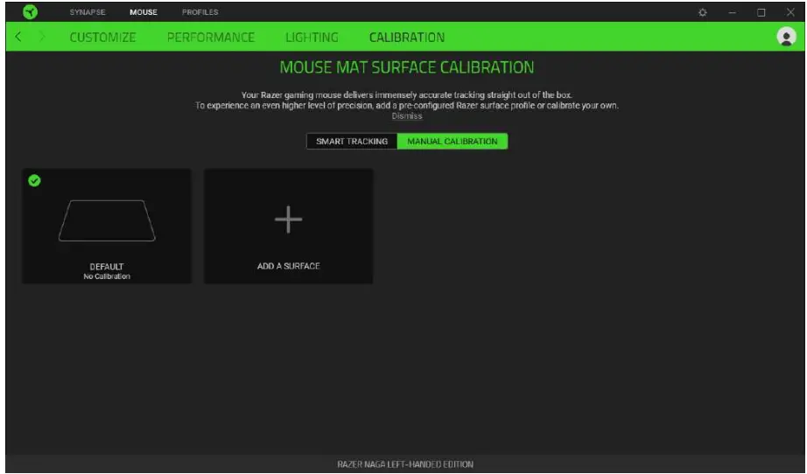Click the No Calibration text

(x=107, y=276)
